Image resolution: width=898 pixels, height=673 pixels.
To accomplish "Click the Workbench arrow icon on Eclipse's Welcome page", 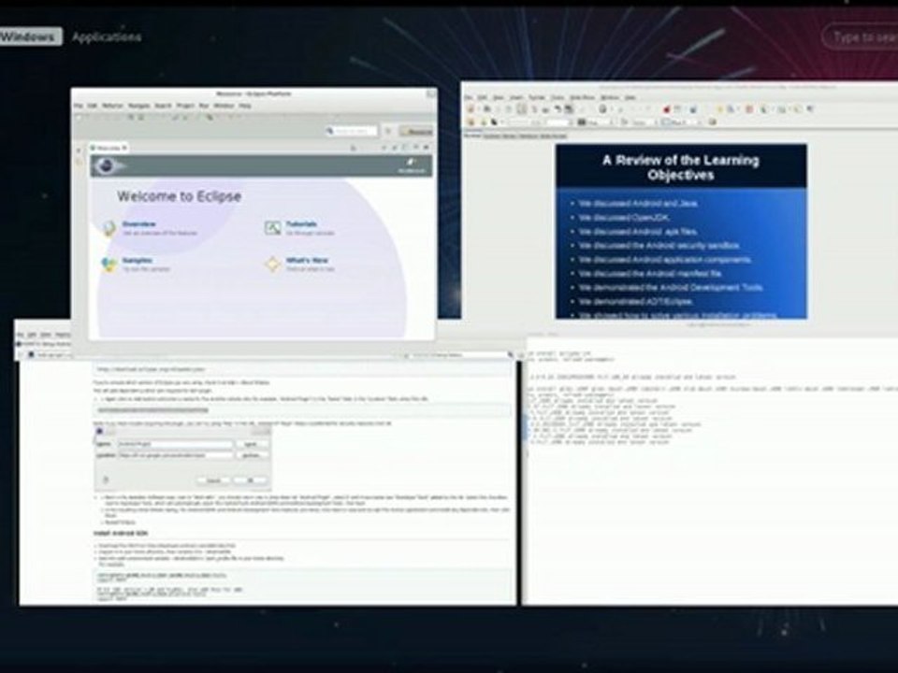I will click(412, 165).
